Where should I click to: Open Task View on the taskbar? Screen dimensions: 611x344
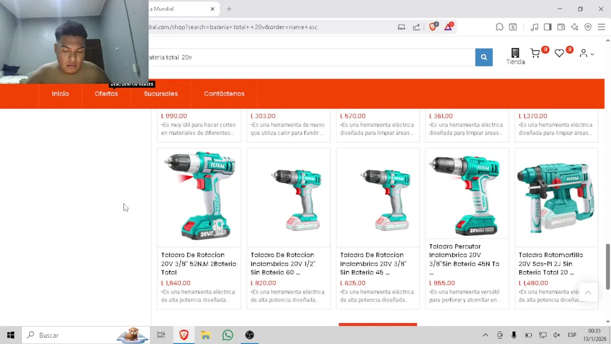[x=161, y=335]
